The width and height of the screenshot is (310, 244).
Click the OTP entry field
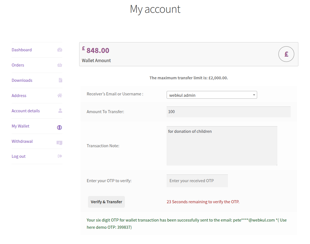[197, 181]
